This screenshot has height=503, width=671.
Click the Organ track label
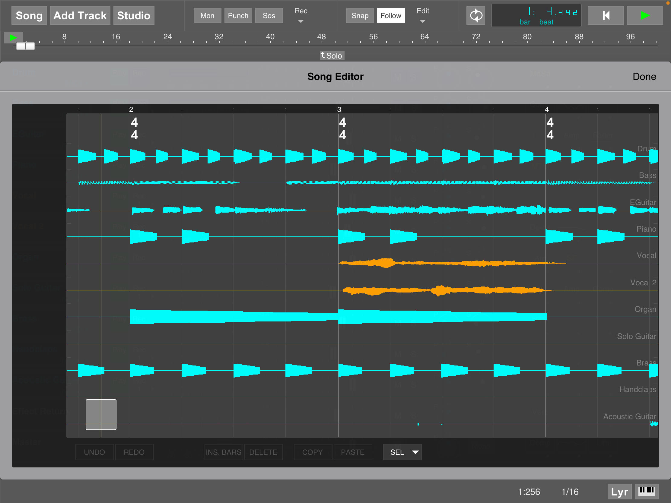645,309
